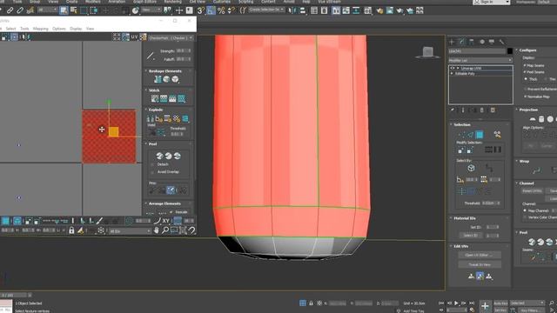Collapse the Peel rollout in UV editor

click(x=146, y=143)
